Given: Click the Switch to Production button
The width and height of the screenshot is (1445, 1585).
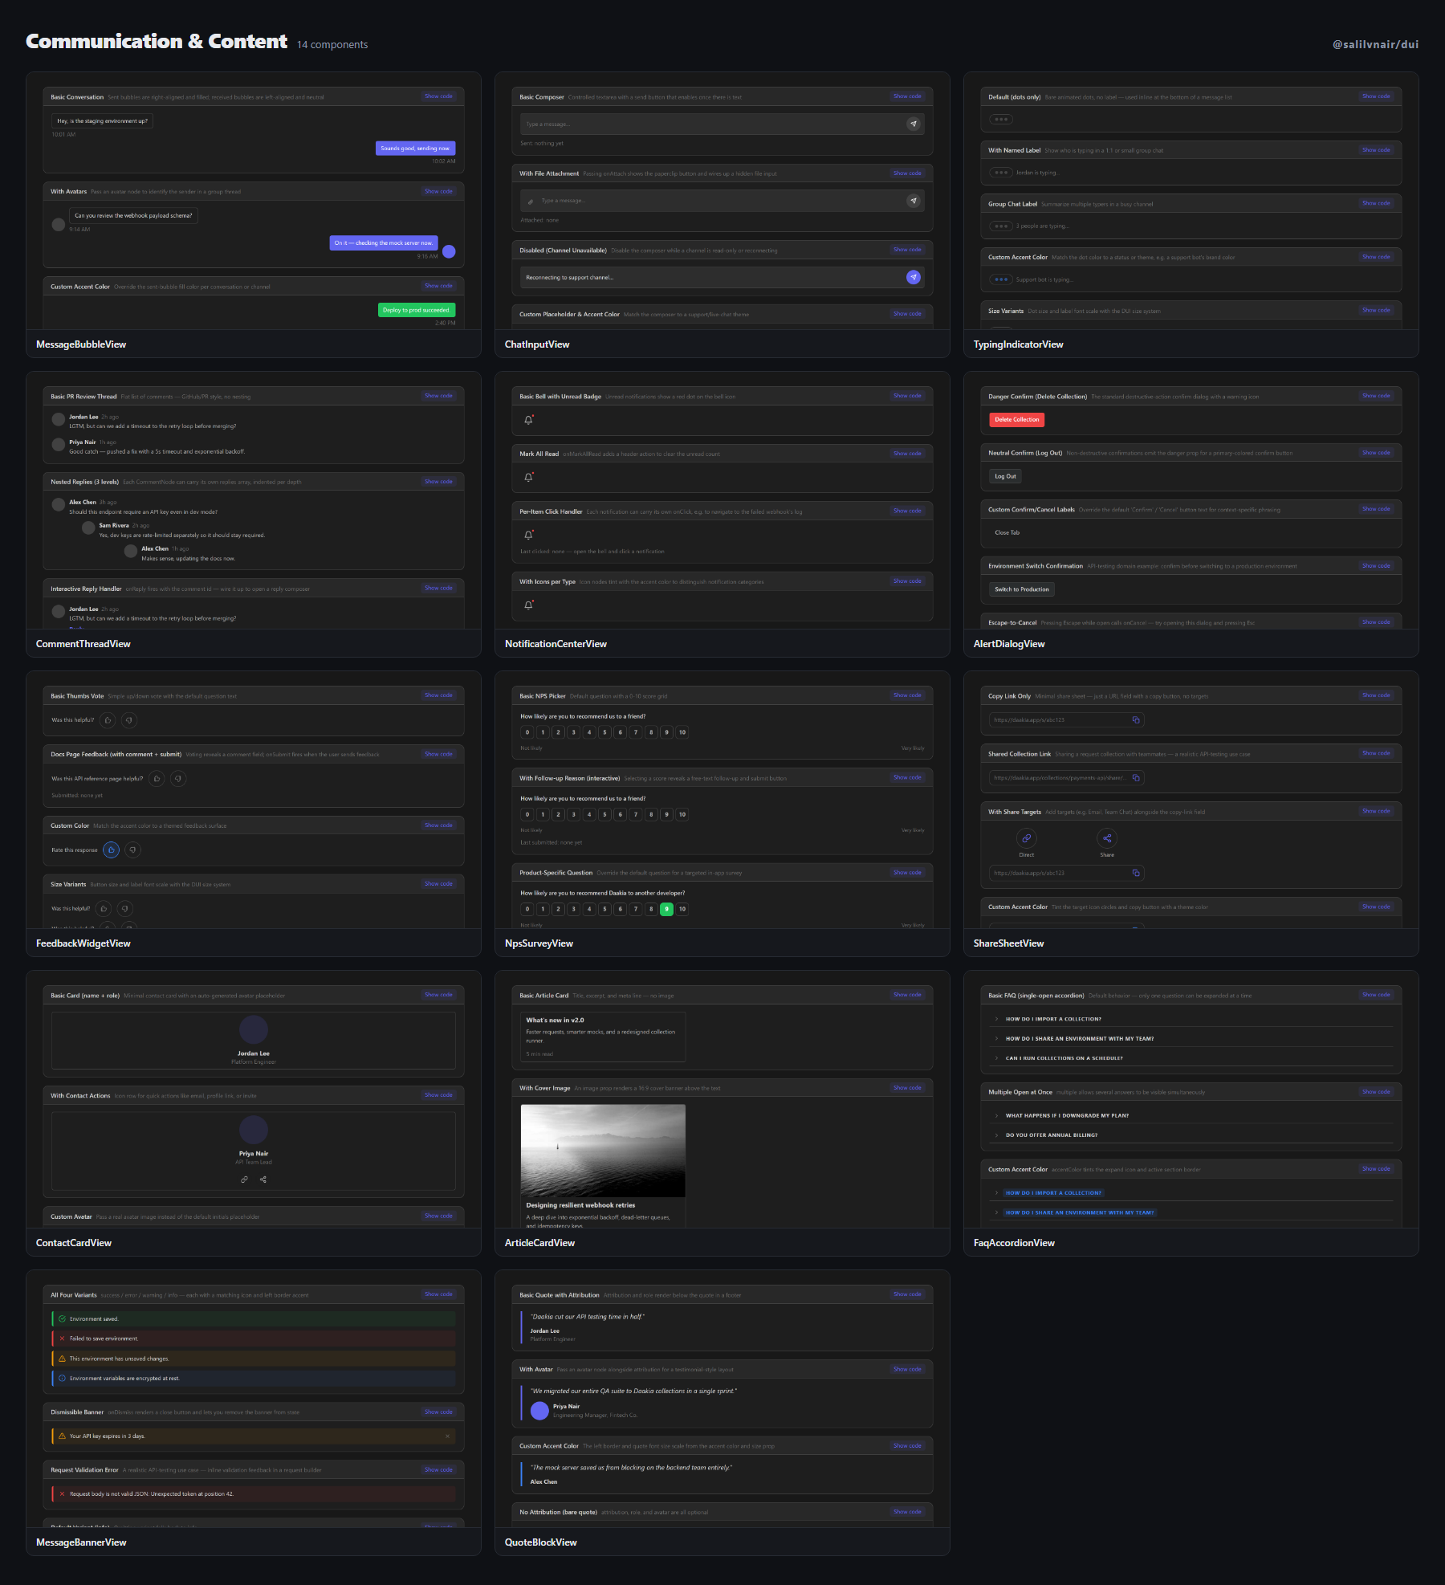Looking at the screenshot, I should pyautogui.click(x=1021, y=589).
